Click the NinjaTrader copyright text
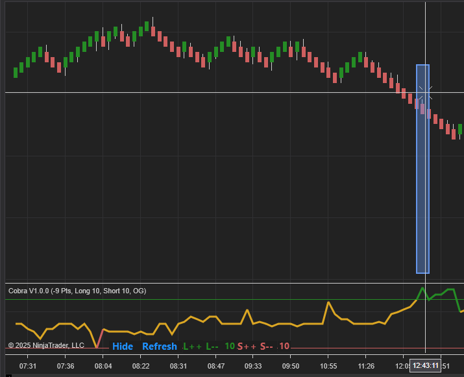The height and width of the screenshot is (377, 464). point(46,345)
